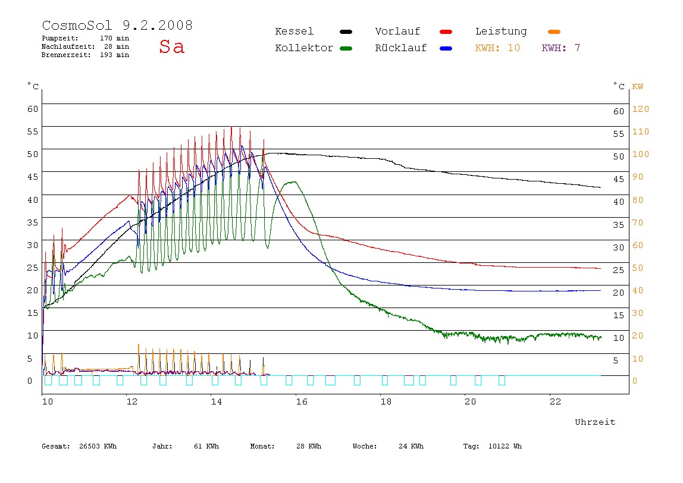Click the daily value '10122 Wh'
This screenshot has height=483, width=683.
click(x=505, y=446)
